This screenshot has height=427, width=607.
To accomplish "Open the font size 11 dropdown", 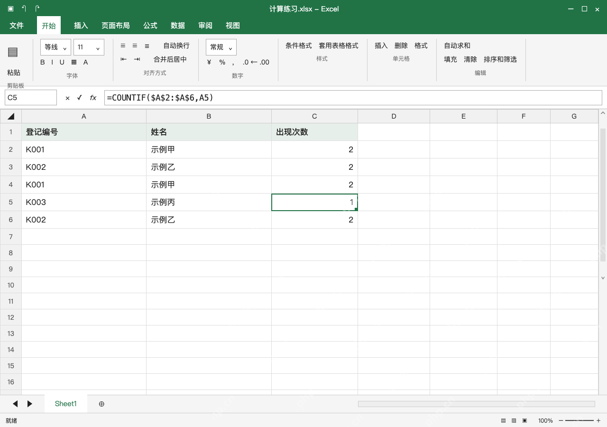I will pyautogui.click(x=89, y=47).
